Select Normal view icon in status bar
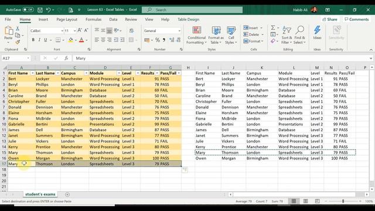The height and width of the screenshot is (211, 375). coord(294,201)
